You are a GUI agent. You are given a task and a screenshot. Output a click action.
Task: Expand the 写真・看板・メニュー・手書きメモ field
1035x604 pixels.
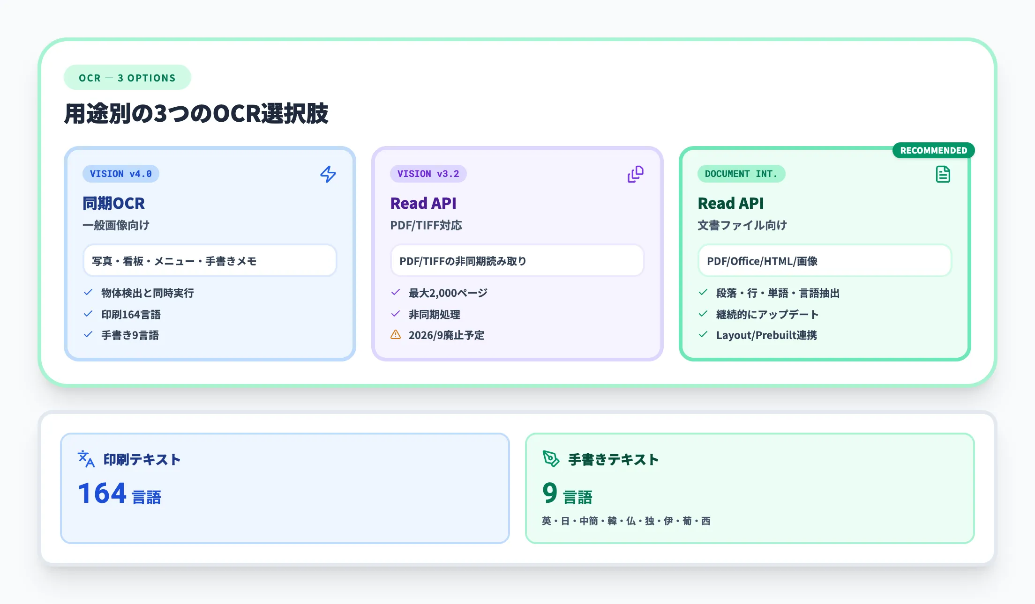pos(210,261)
